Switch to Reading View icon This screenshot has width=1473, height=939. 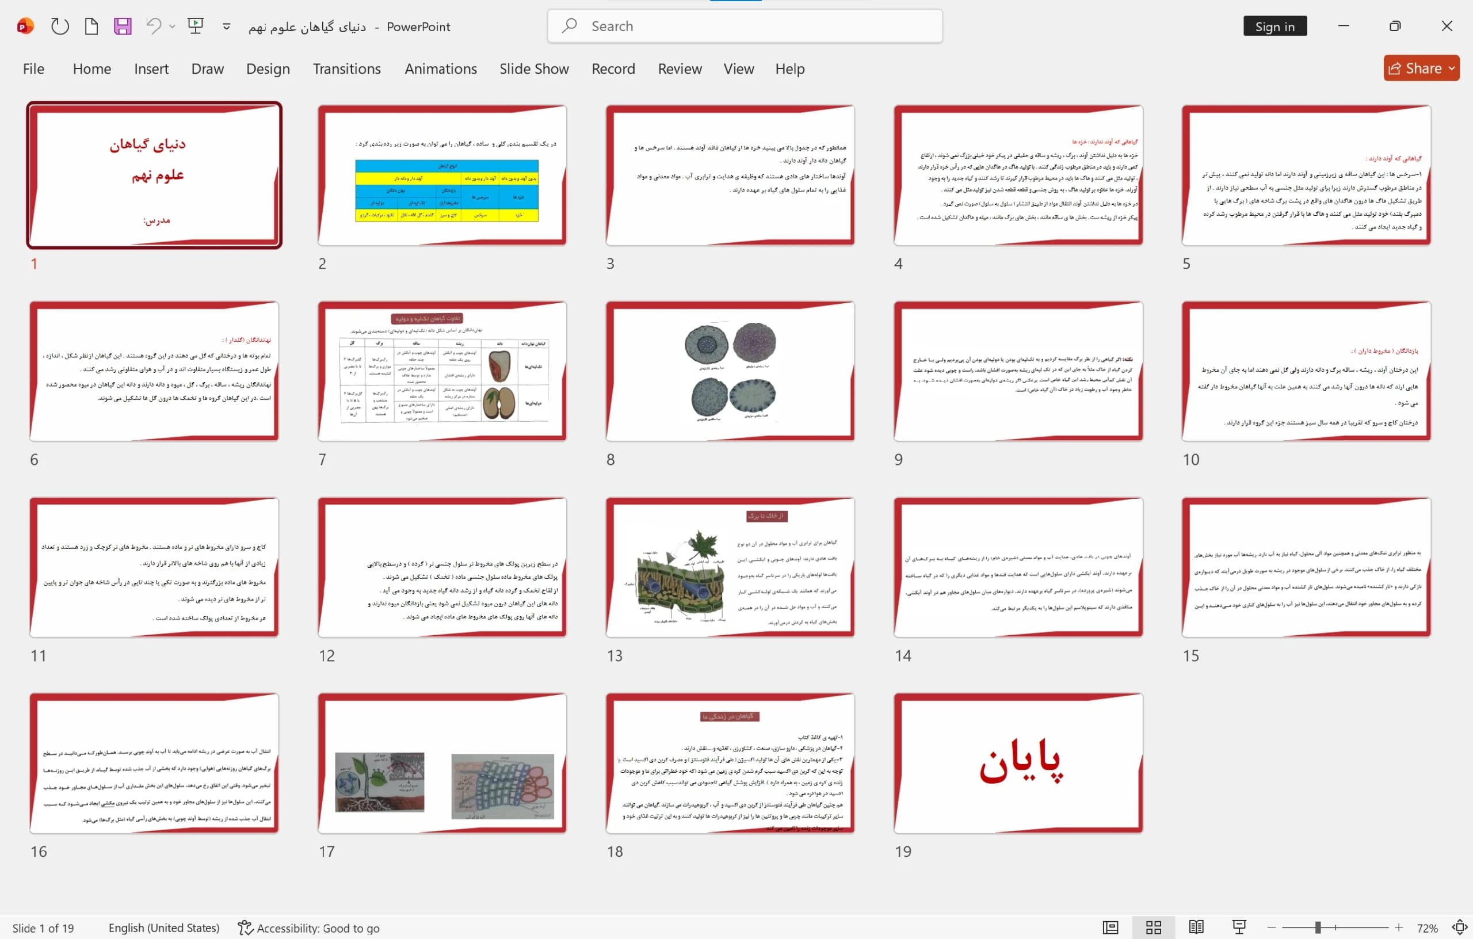[1196, 927]
